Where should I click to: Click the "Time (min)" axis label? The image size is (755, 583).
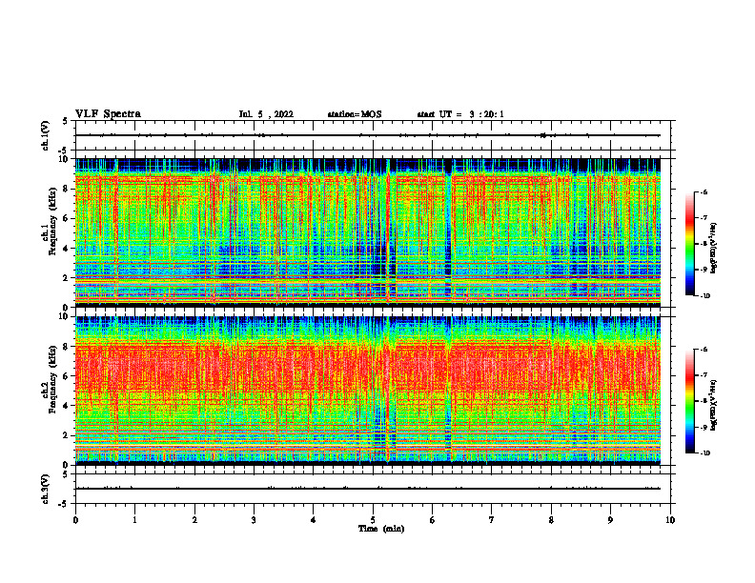point(381,529)
